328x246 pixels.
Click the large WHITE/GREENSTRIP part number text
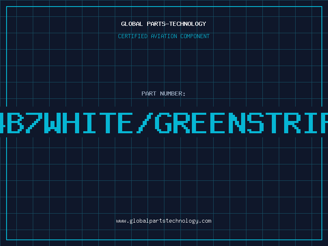point(164,123)
